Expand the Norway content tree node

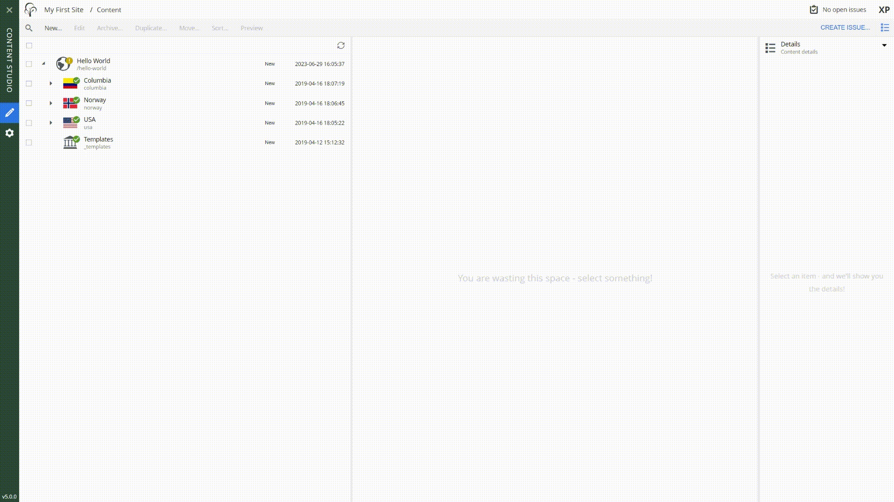tap(50, 103)
